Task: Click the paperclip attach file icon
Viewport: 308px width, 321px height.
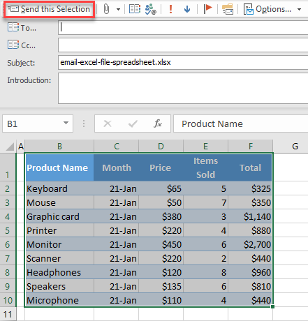Action: (x=106, y=9)
